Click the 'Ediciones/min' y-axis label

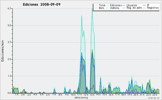(2, 51)
